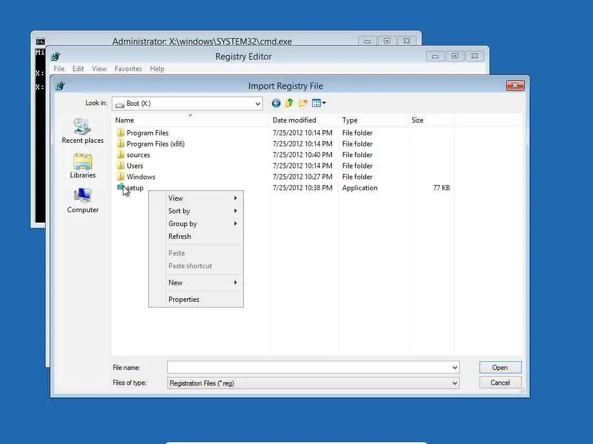Click 7/25/2012 10:40 PM date for sources
The height and width of the screenshot is (444, 593).
click(302, 155)
